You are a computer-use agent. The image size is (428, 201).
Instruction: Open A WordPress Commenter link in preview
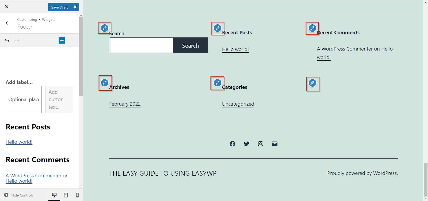345,49
